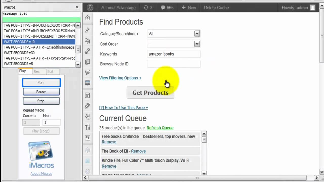Click page vertical scroll down arrow
The width and height of the screenshot is (324, 182).
pyautogui.click(x=322, y=172)
